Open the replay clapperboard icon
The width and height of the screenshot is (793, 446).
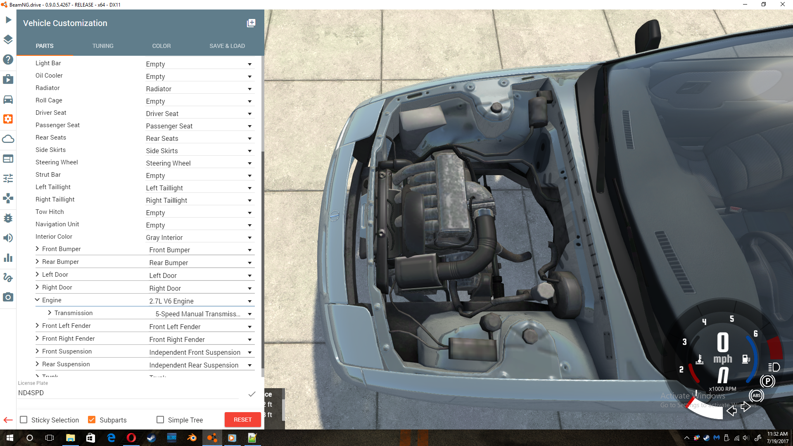pyautogui.click(x=8, y=79)
